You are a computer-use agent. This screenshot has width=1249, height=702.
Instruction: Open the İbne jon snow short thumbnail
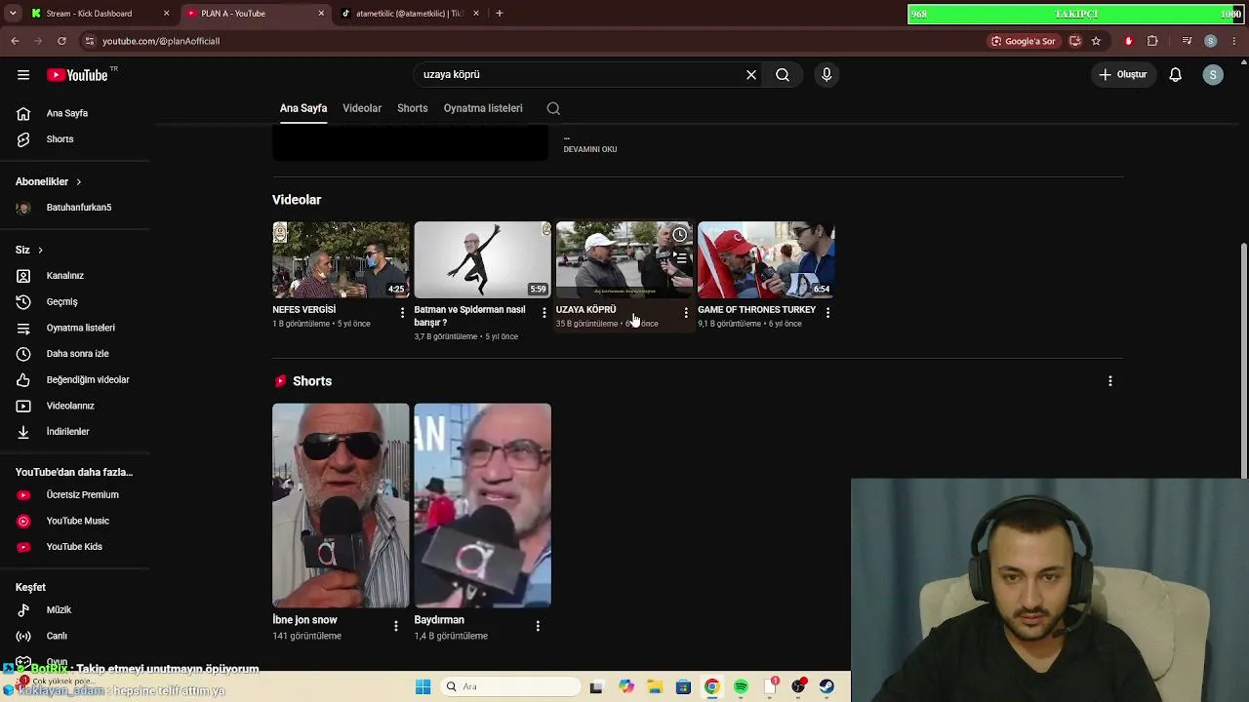click(x=341, y=506)
